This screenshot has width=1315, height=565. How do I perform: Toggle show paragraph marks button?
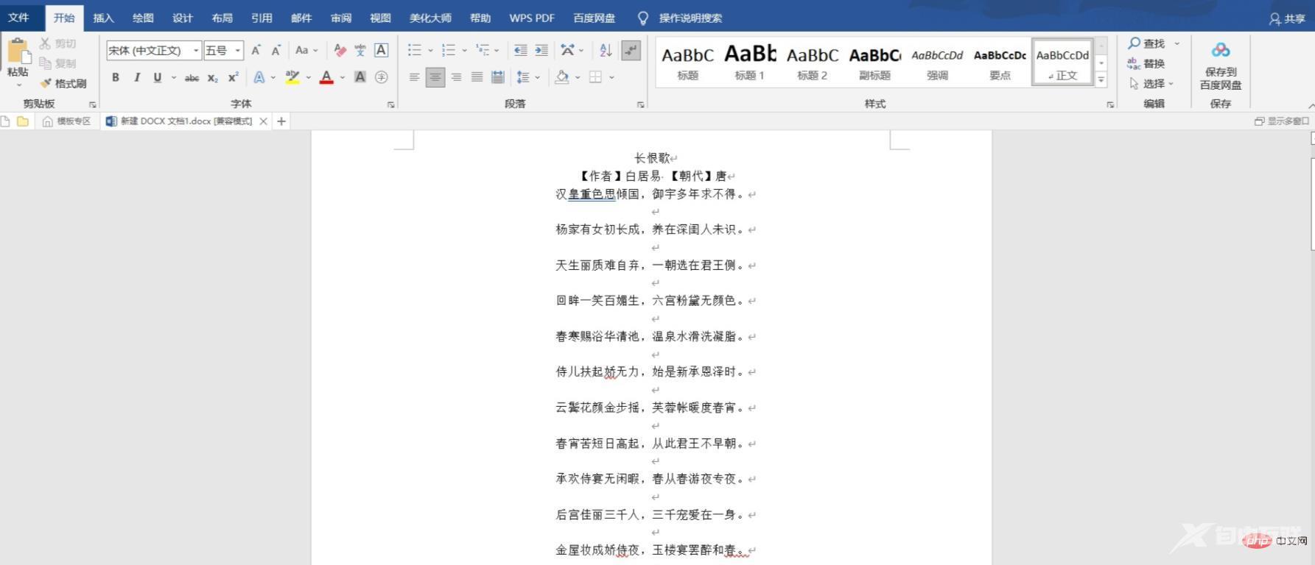(631, 50)
